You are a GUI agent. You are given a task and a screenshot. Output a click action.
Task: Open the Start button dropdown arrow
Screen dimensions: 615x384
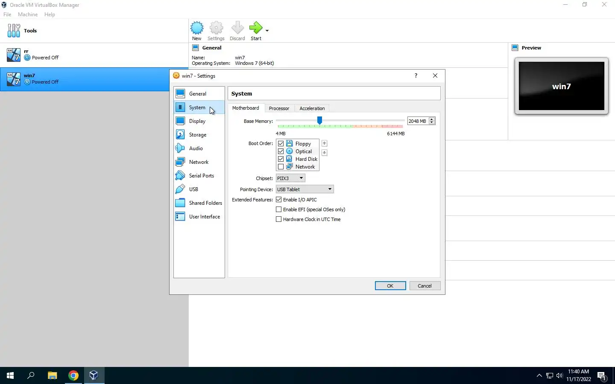(267, 31)
